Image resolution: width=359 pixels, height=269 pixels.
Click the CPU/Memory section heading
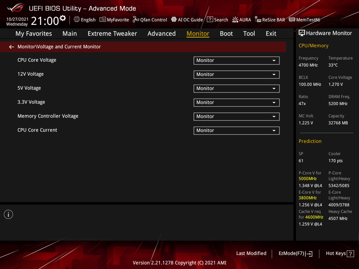click(314, 46)
